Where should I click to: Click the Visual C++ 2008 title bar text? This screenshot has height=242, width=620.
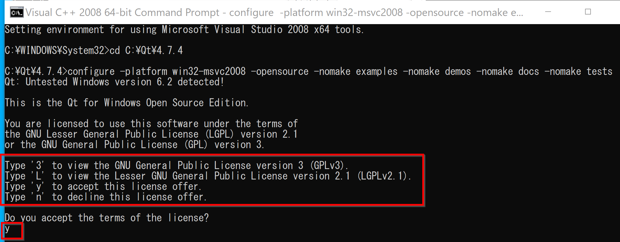[x=274, y=12]
